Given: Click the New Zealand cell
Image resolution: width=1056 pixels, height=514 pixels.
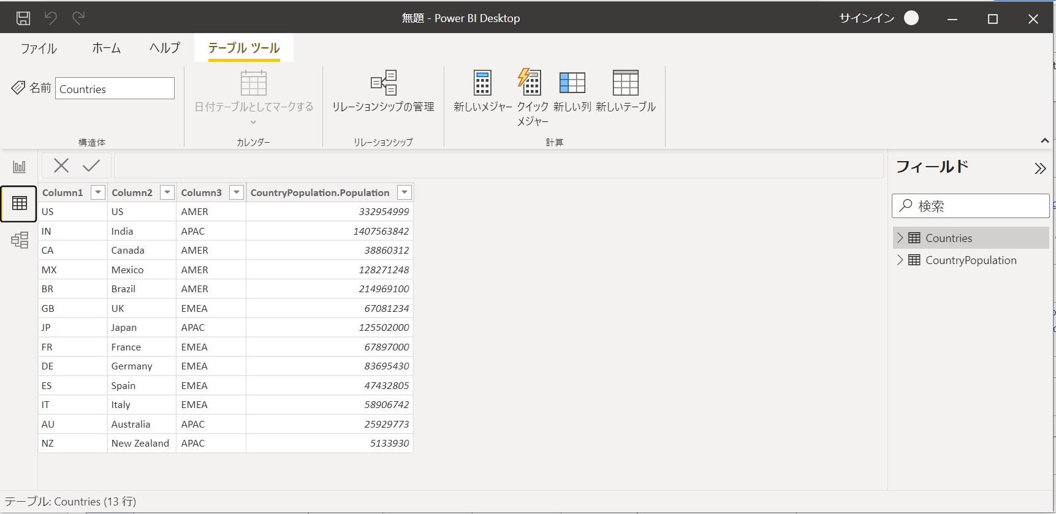Looking at the screenshot, I should click(142, 443).
